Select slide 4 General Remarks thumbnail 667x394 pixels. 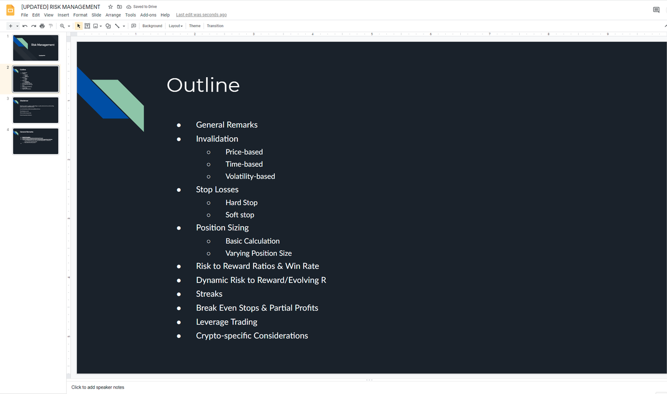tap(36, 141)
